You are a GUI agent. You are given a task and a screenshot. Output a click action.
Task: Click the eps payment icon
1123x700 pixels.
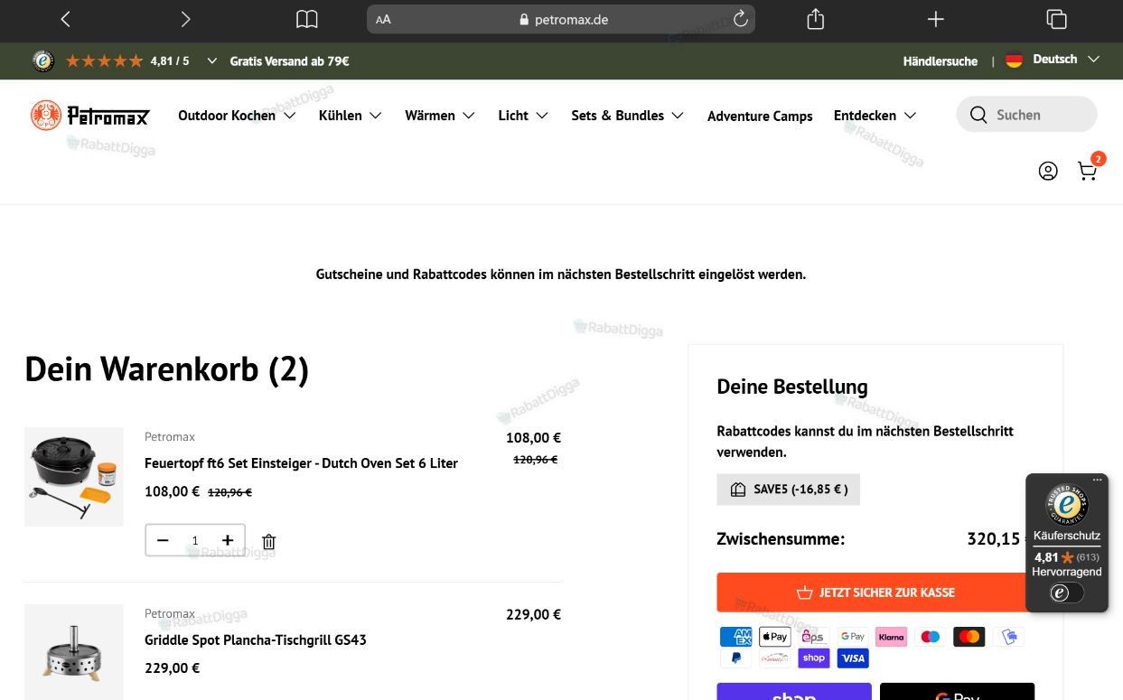813,637
